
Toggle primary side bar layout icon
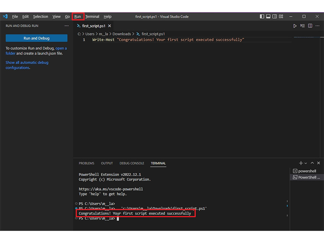[x=262, y=16]
